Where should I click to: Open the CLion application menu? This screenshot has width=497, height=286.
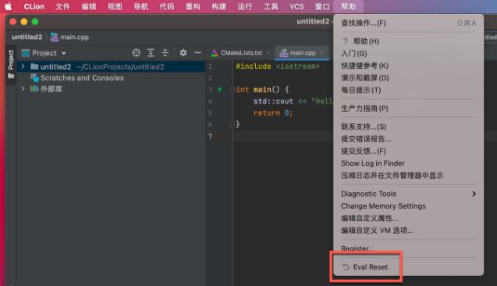tap(34, 7)
